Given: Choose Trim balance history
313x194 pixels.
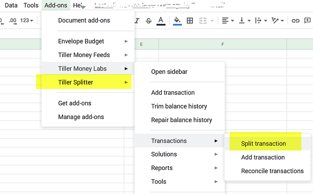Looking at the screenshot, I should pos(180,106).
